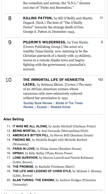
Task: Follow the Review link under Henrietta Lacks
Action: pyautogui.click(x=29, y=107)
